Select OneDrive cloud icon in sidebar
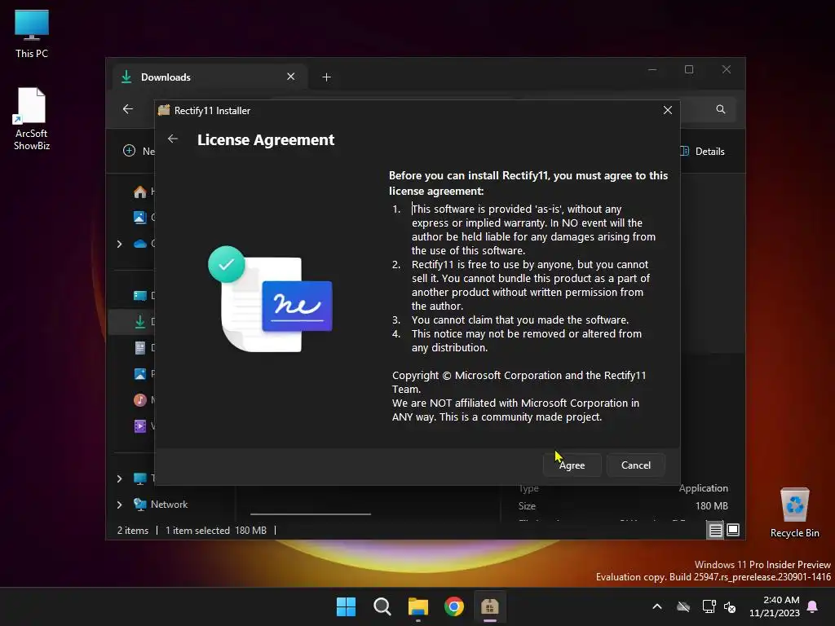Screen dimensions: 835x626 (140, 244)
